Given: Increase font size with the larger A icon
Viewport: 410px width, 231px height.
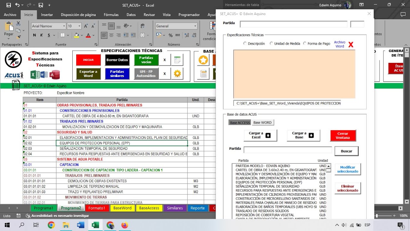Looking at the screenshot, I should point(86,26).
